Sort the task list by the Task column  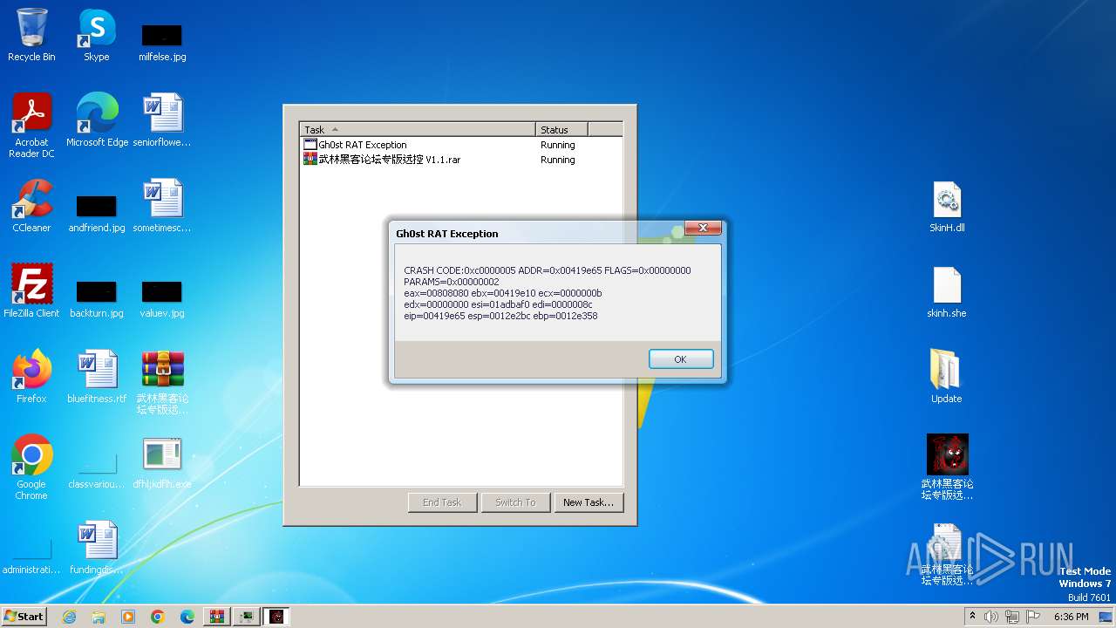pos(418,129)
